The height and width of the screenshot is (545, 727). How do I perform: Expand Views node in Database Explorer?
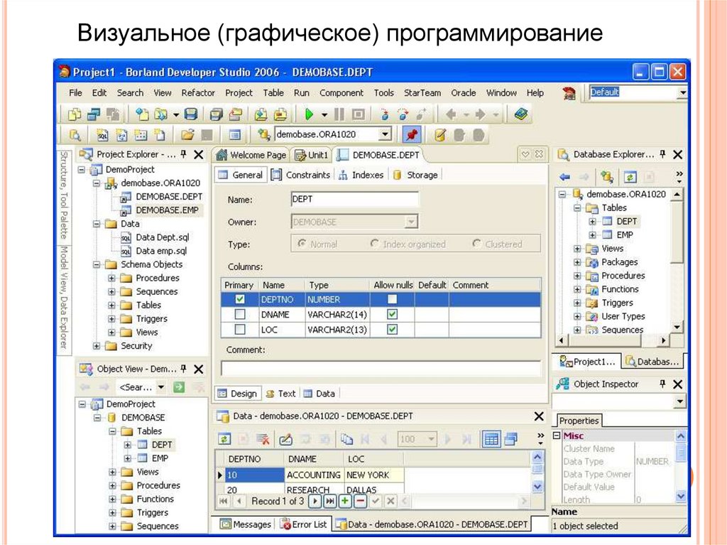[x=577, y=249]
